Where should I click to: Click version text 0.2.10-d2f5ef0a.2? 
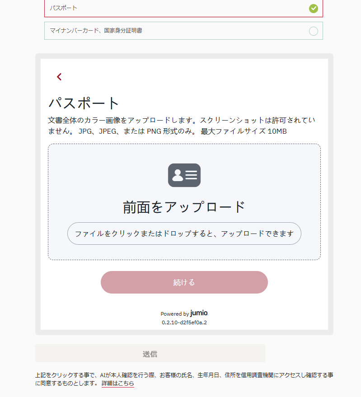(184, 322)
